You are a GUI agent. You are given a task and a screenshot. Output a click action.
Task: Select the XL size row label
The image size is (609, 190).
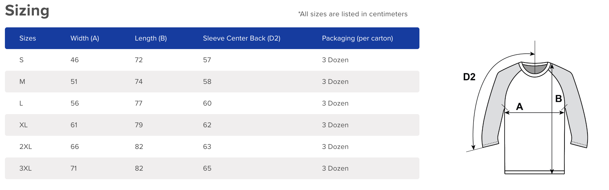click(24, 125)
